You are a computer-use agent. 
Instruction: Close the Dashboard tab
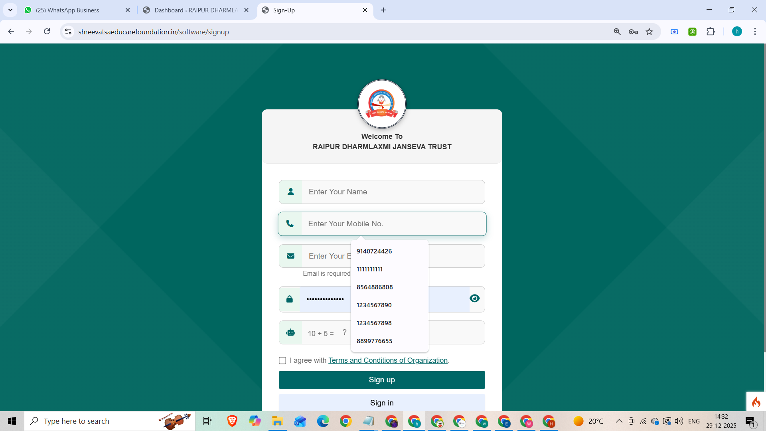[246, 10]
